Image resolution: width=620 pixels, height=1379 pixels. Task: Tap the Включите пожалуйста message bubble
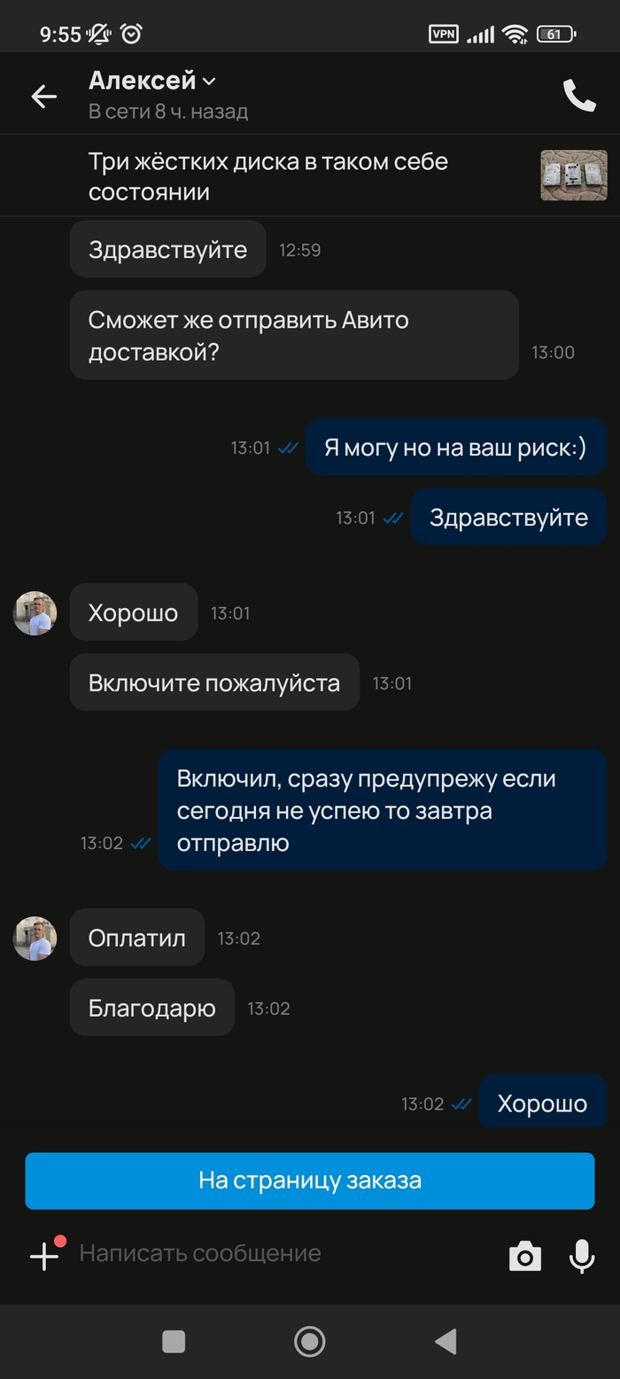click(x=214, y=682)
